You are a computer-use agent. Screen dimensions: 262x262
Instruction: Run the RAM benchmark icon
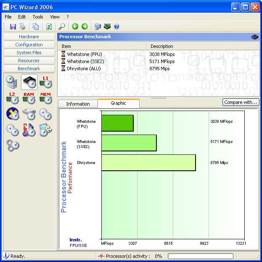29,98
